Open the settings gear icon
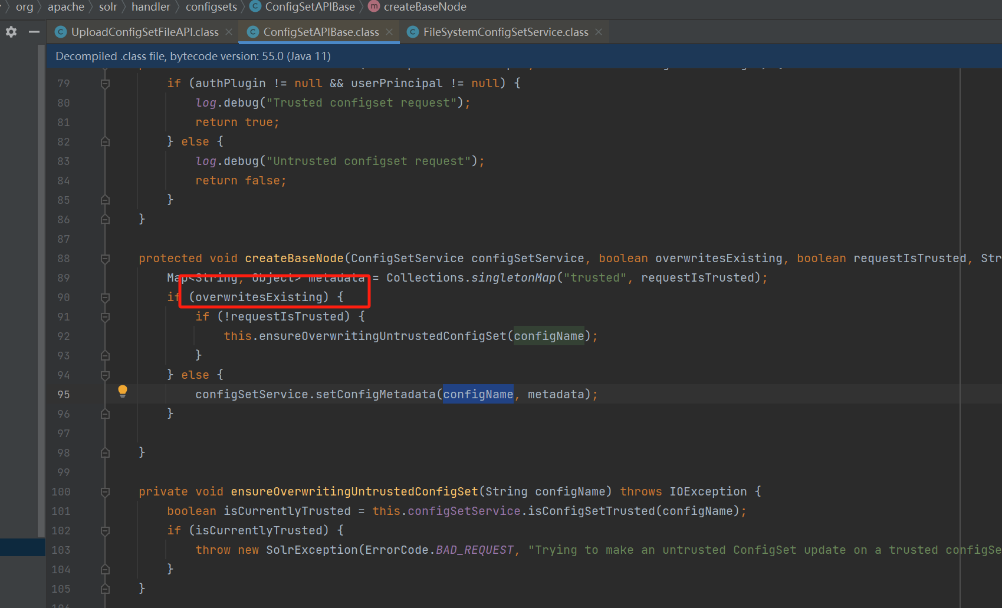The image size is (1002, 608). (x=11, y=32)
